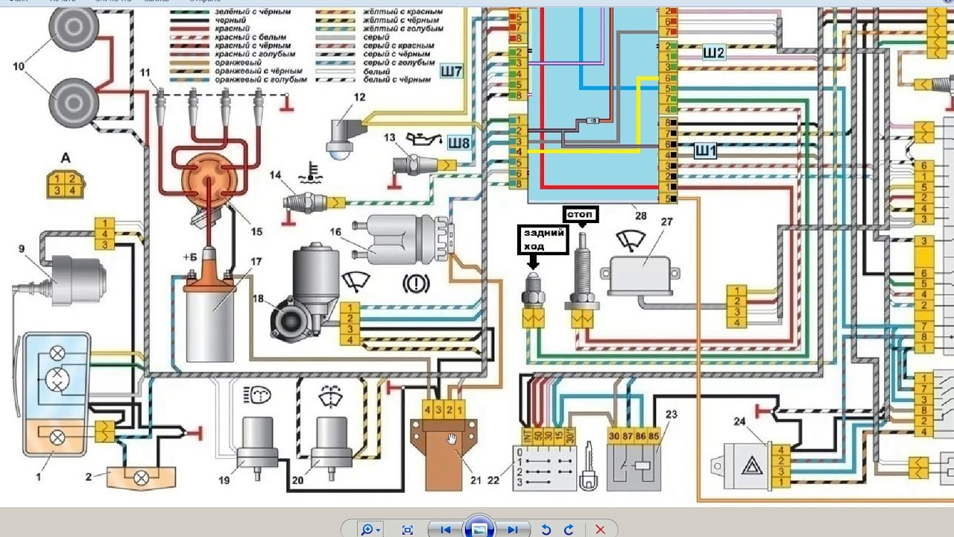Go to the next image
Image resolution: width=954 pixels, height=537 pixels.
(512, 530)
